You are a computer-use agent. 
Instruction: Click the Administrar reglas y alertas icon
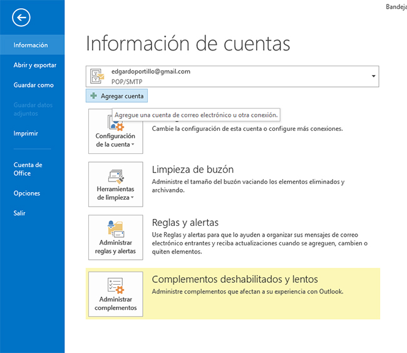coord(116,229)
